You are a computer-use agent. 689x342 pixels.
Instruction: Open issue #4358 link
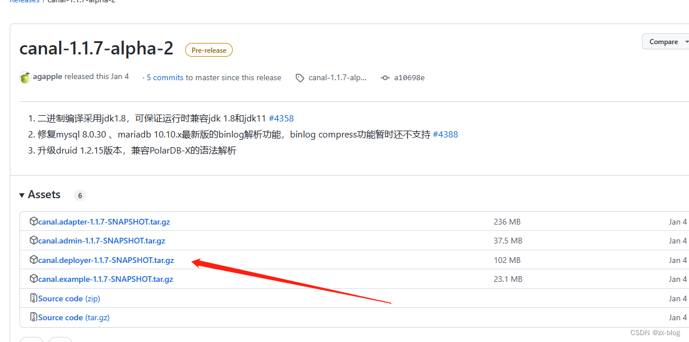[281, 119]
